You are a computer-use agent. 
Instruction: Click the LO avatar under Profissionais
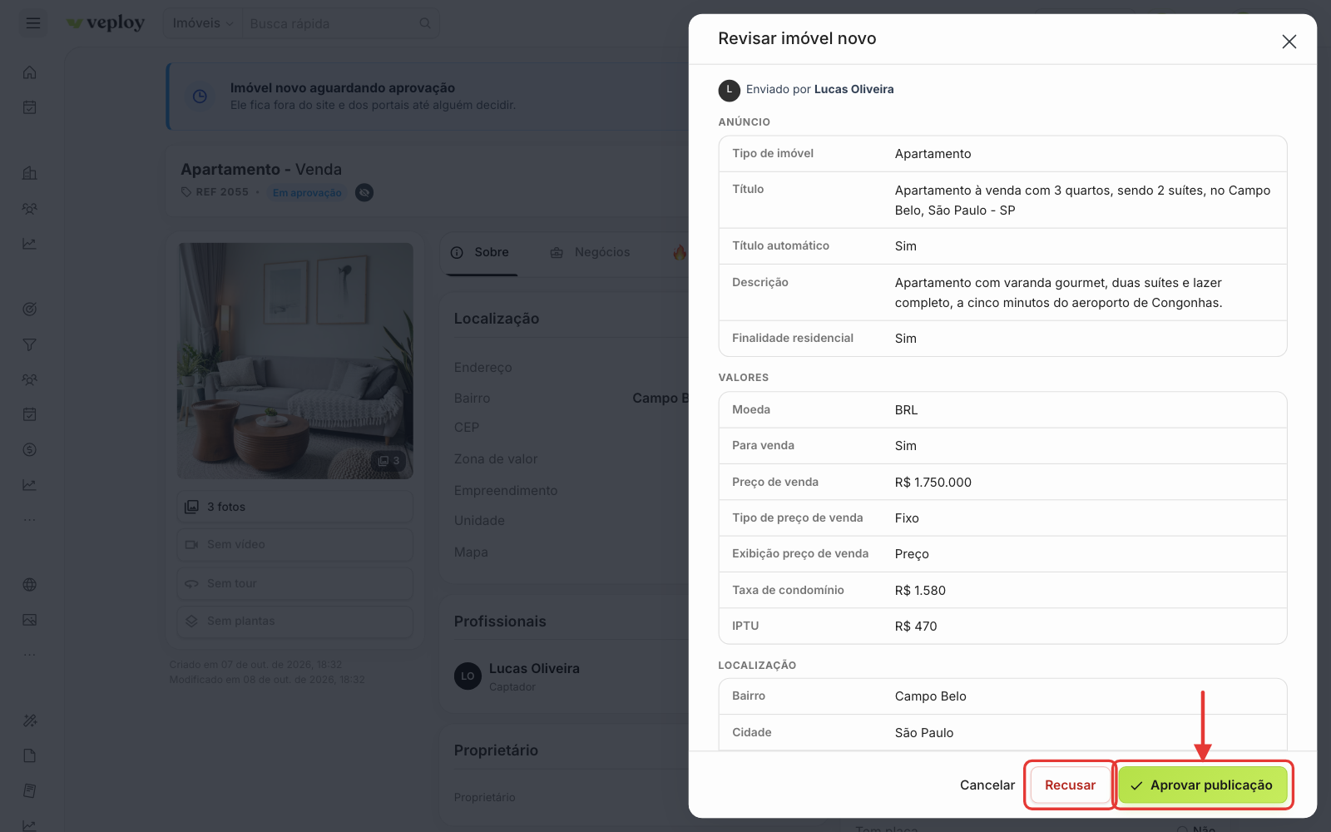tap(468, 676)
